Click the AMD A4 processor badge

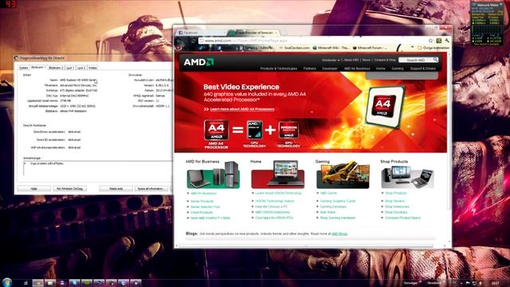(216, 130)
